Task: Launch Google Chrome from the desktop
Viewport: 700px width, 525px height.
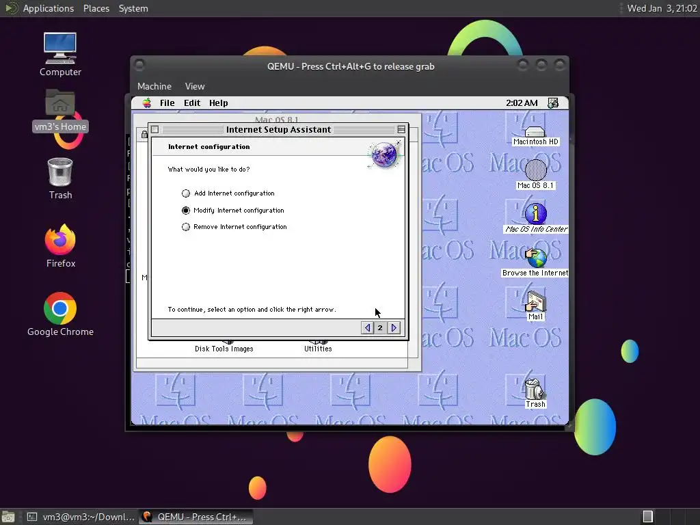Action: [60, 314]
